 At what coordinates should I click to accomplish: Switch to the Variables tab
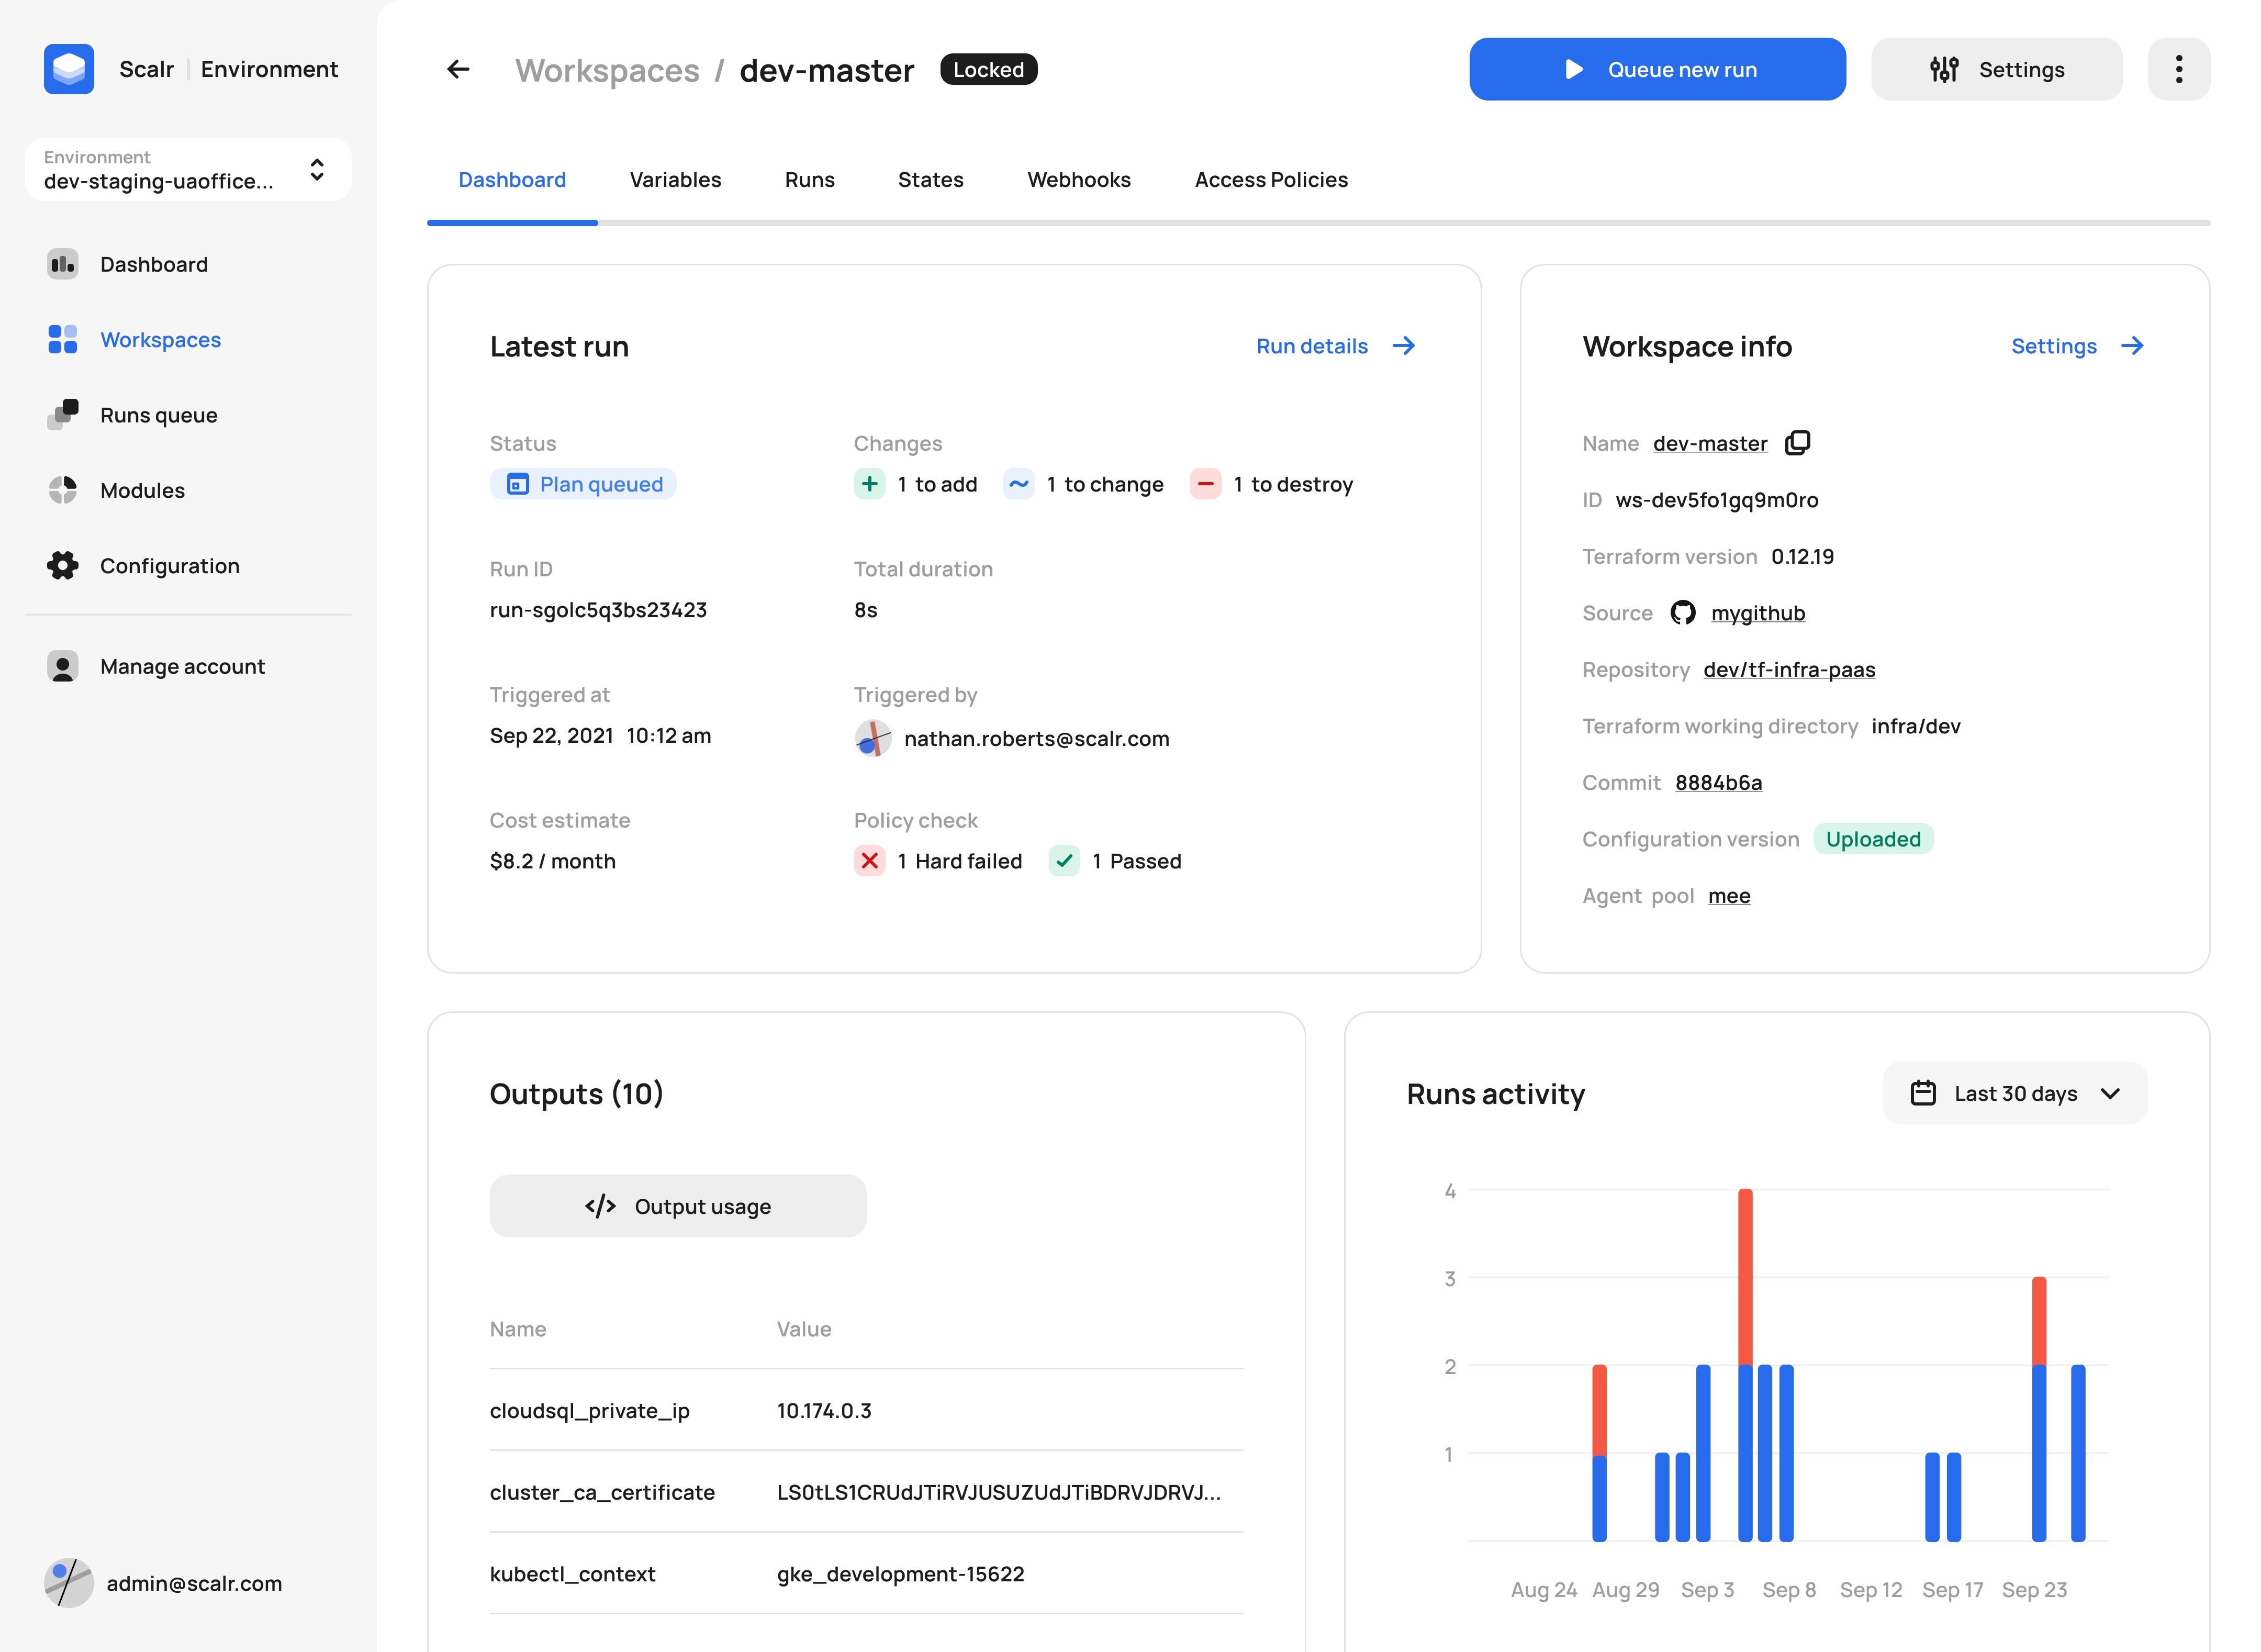click(675, 180)
